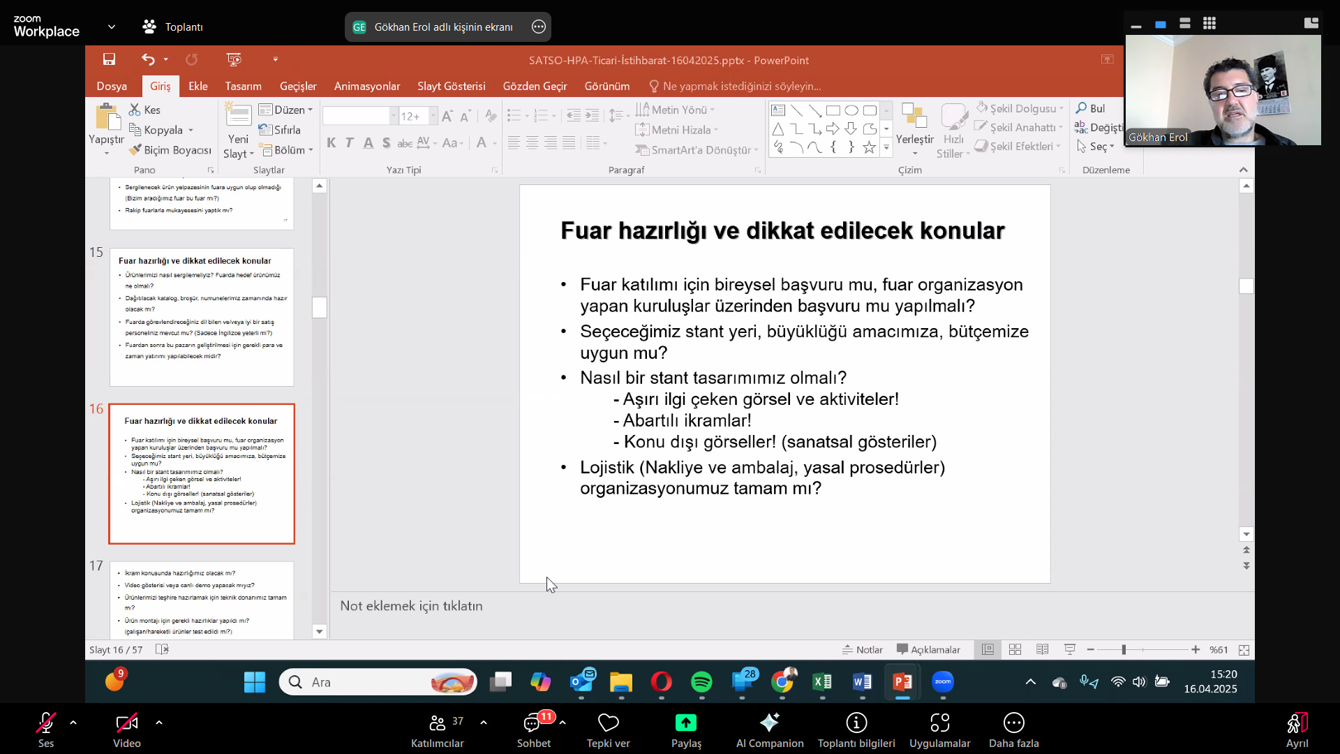Click the zoom slider handle in status bar
Screen dimensions: 1340x754
coord(1124,649)
